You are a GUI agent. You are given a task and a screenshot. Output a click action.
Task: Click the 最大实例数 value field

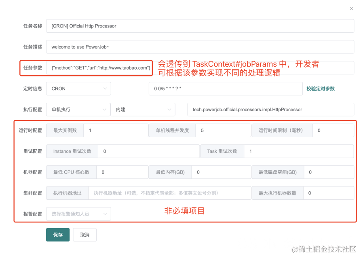(116, 131)
